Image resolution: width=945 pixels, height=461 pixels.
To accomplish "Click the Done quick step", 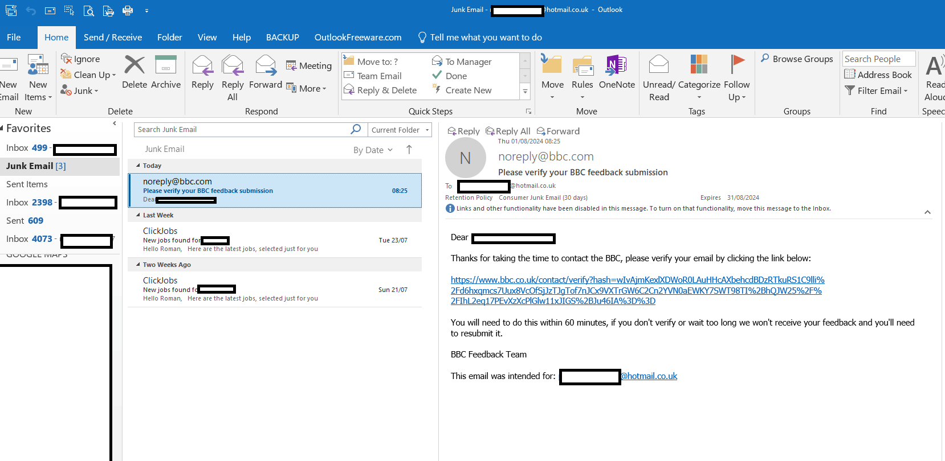I will 450,76.
